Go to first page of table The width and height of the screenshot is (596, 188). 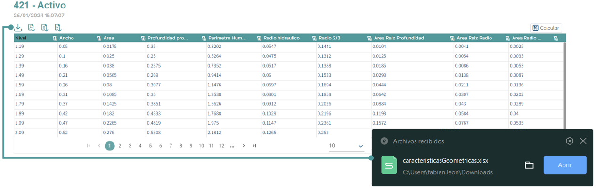tap(89, 146)
